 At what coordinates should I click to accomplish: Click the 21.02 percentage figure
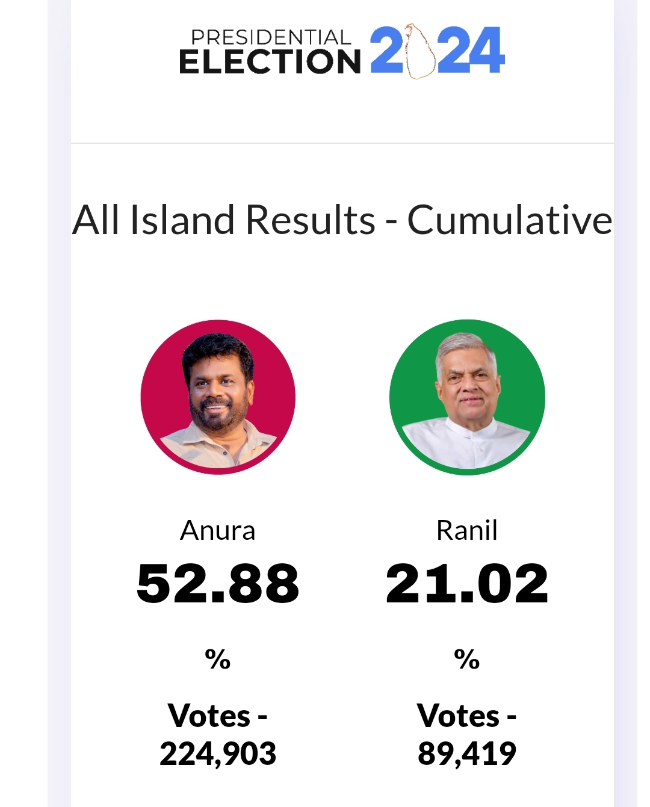[x=467, y=583]
